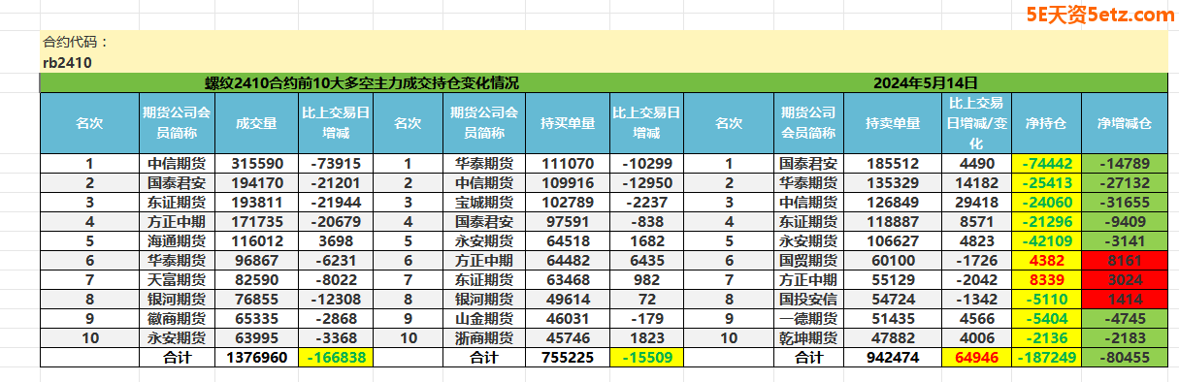Select yellow net position cell -74442

coord(1046,164)
